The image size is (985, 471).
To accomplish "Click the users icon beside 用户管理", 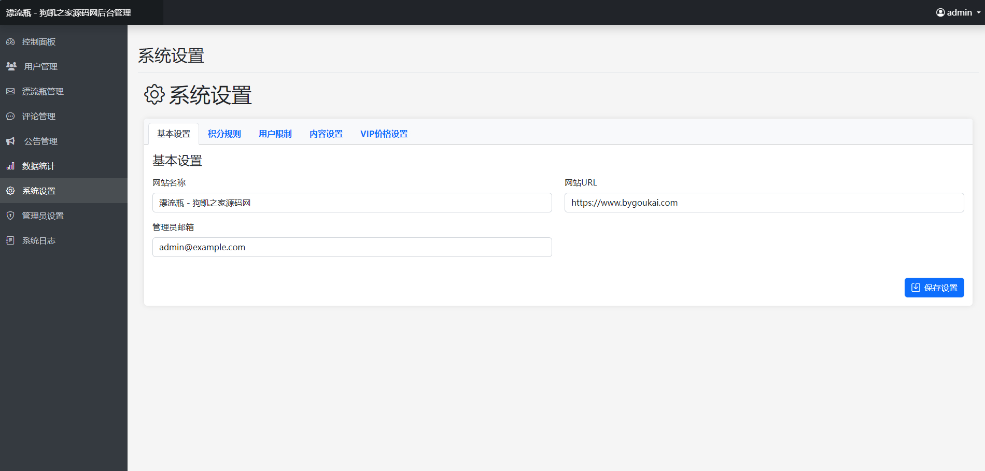I will click(x=11, y=66).
